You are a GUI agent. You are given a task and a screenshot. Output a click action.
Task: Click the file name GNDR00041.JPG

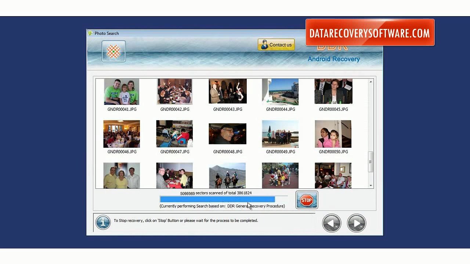[x=122, y=109]
